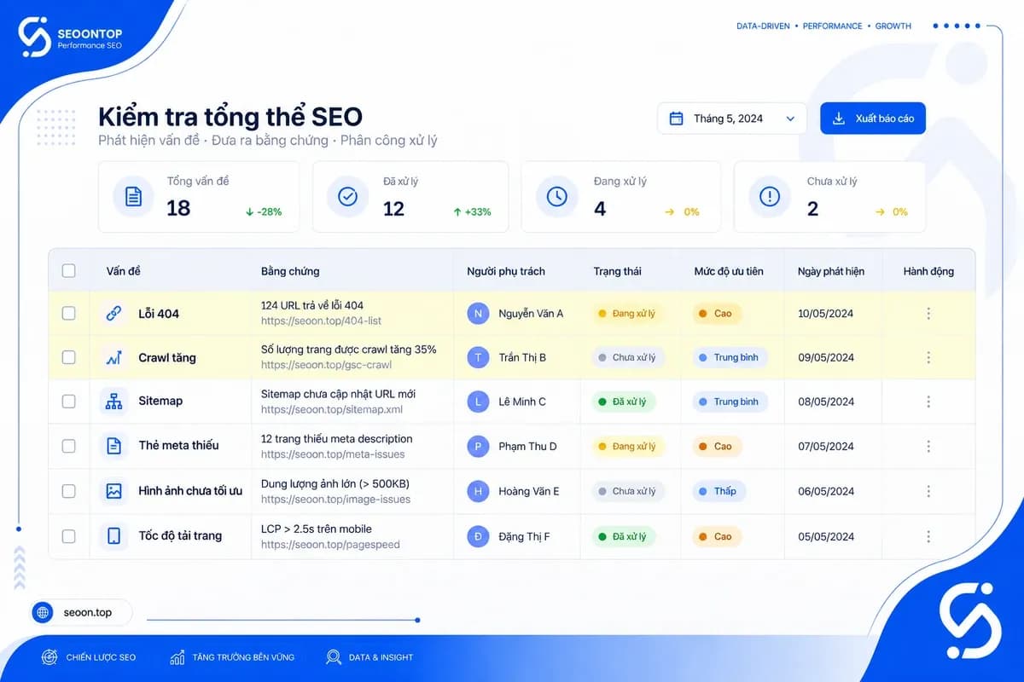The height and width of the screenshot is (682, 1024).
Task: Click the calendar icon beside Tháng 5, 2024
Action: (676, 118)
